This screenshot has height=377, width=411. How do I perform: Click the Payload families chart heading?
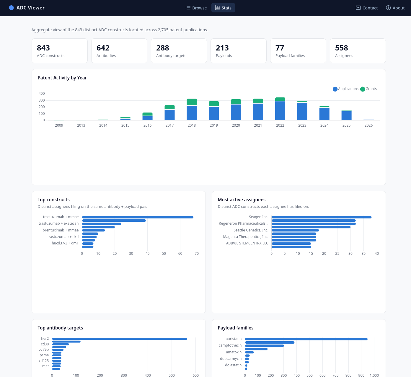(236, 328)
